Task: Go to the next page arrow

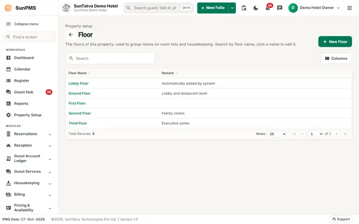Action: pyautogui.click(x=337, y=134)
